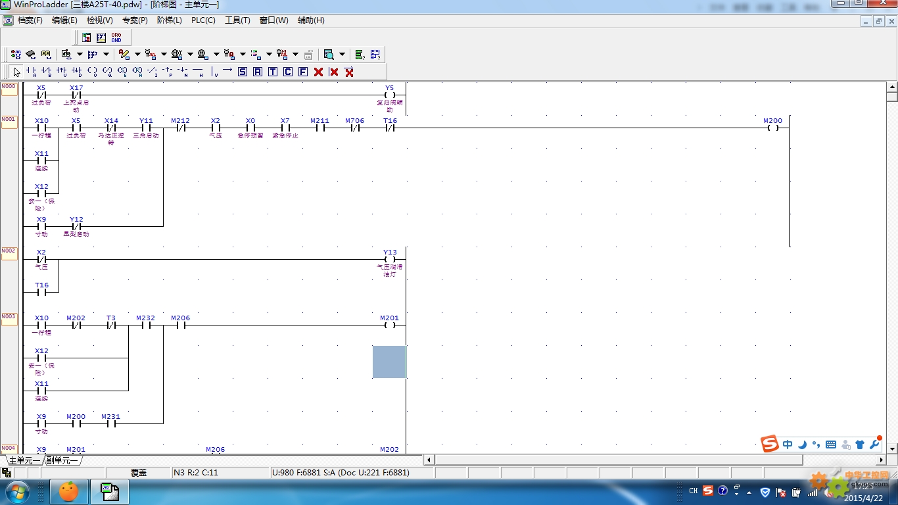Open WinProLadder from the taskbar
898x505 pixels.
point(109,492)
